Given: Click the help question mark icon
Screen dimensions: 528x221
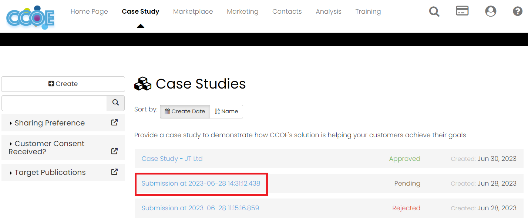Looking at the screenshot, I should coord(517,11).
